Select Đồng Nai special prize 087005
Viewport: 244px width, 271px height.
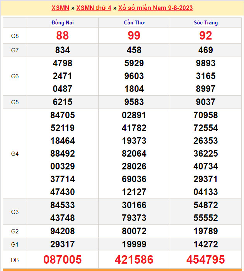tap(62, 259)
